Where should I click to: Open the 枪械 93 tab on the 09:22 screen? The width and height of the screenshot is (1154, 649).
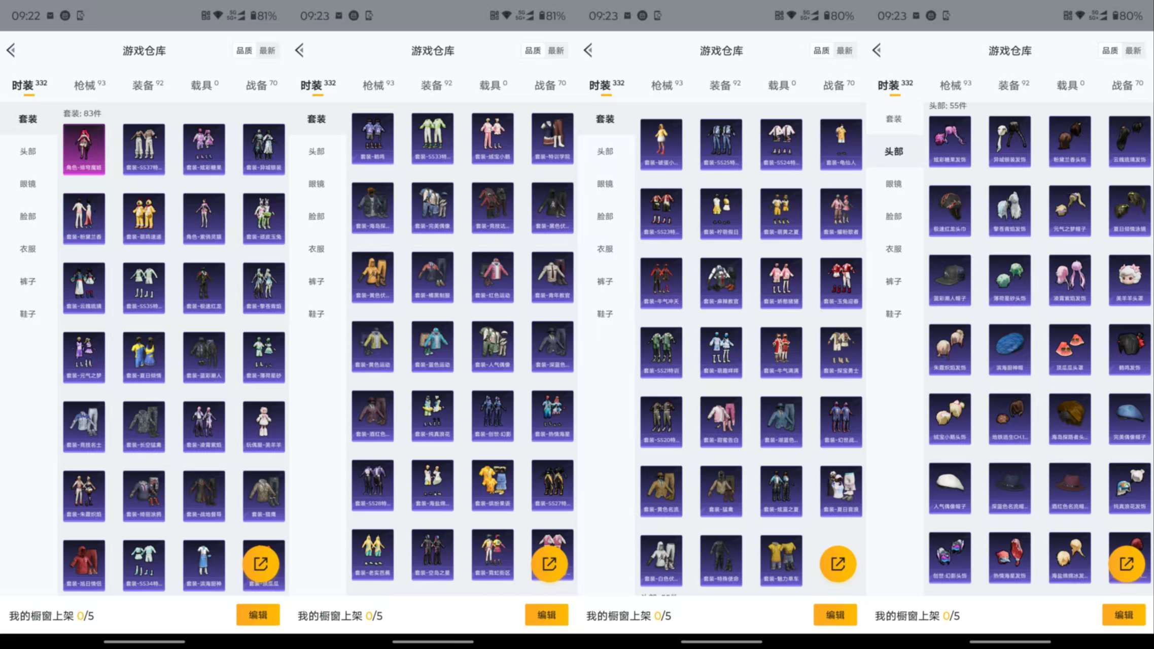coord(89,85)
